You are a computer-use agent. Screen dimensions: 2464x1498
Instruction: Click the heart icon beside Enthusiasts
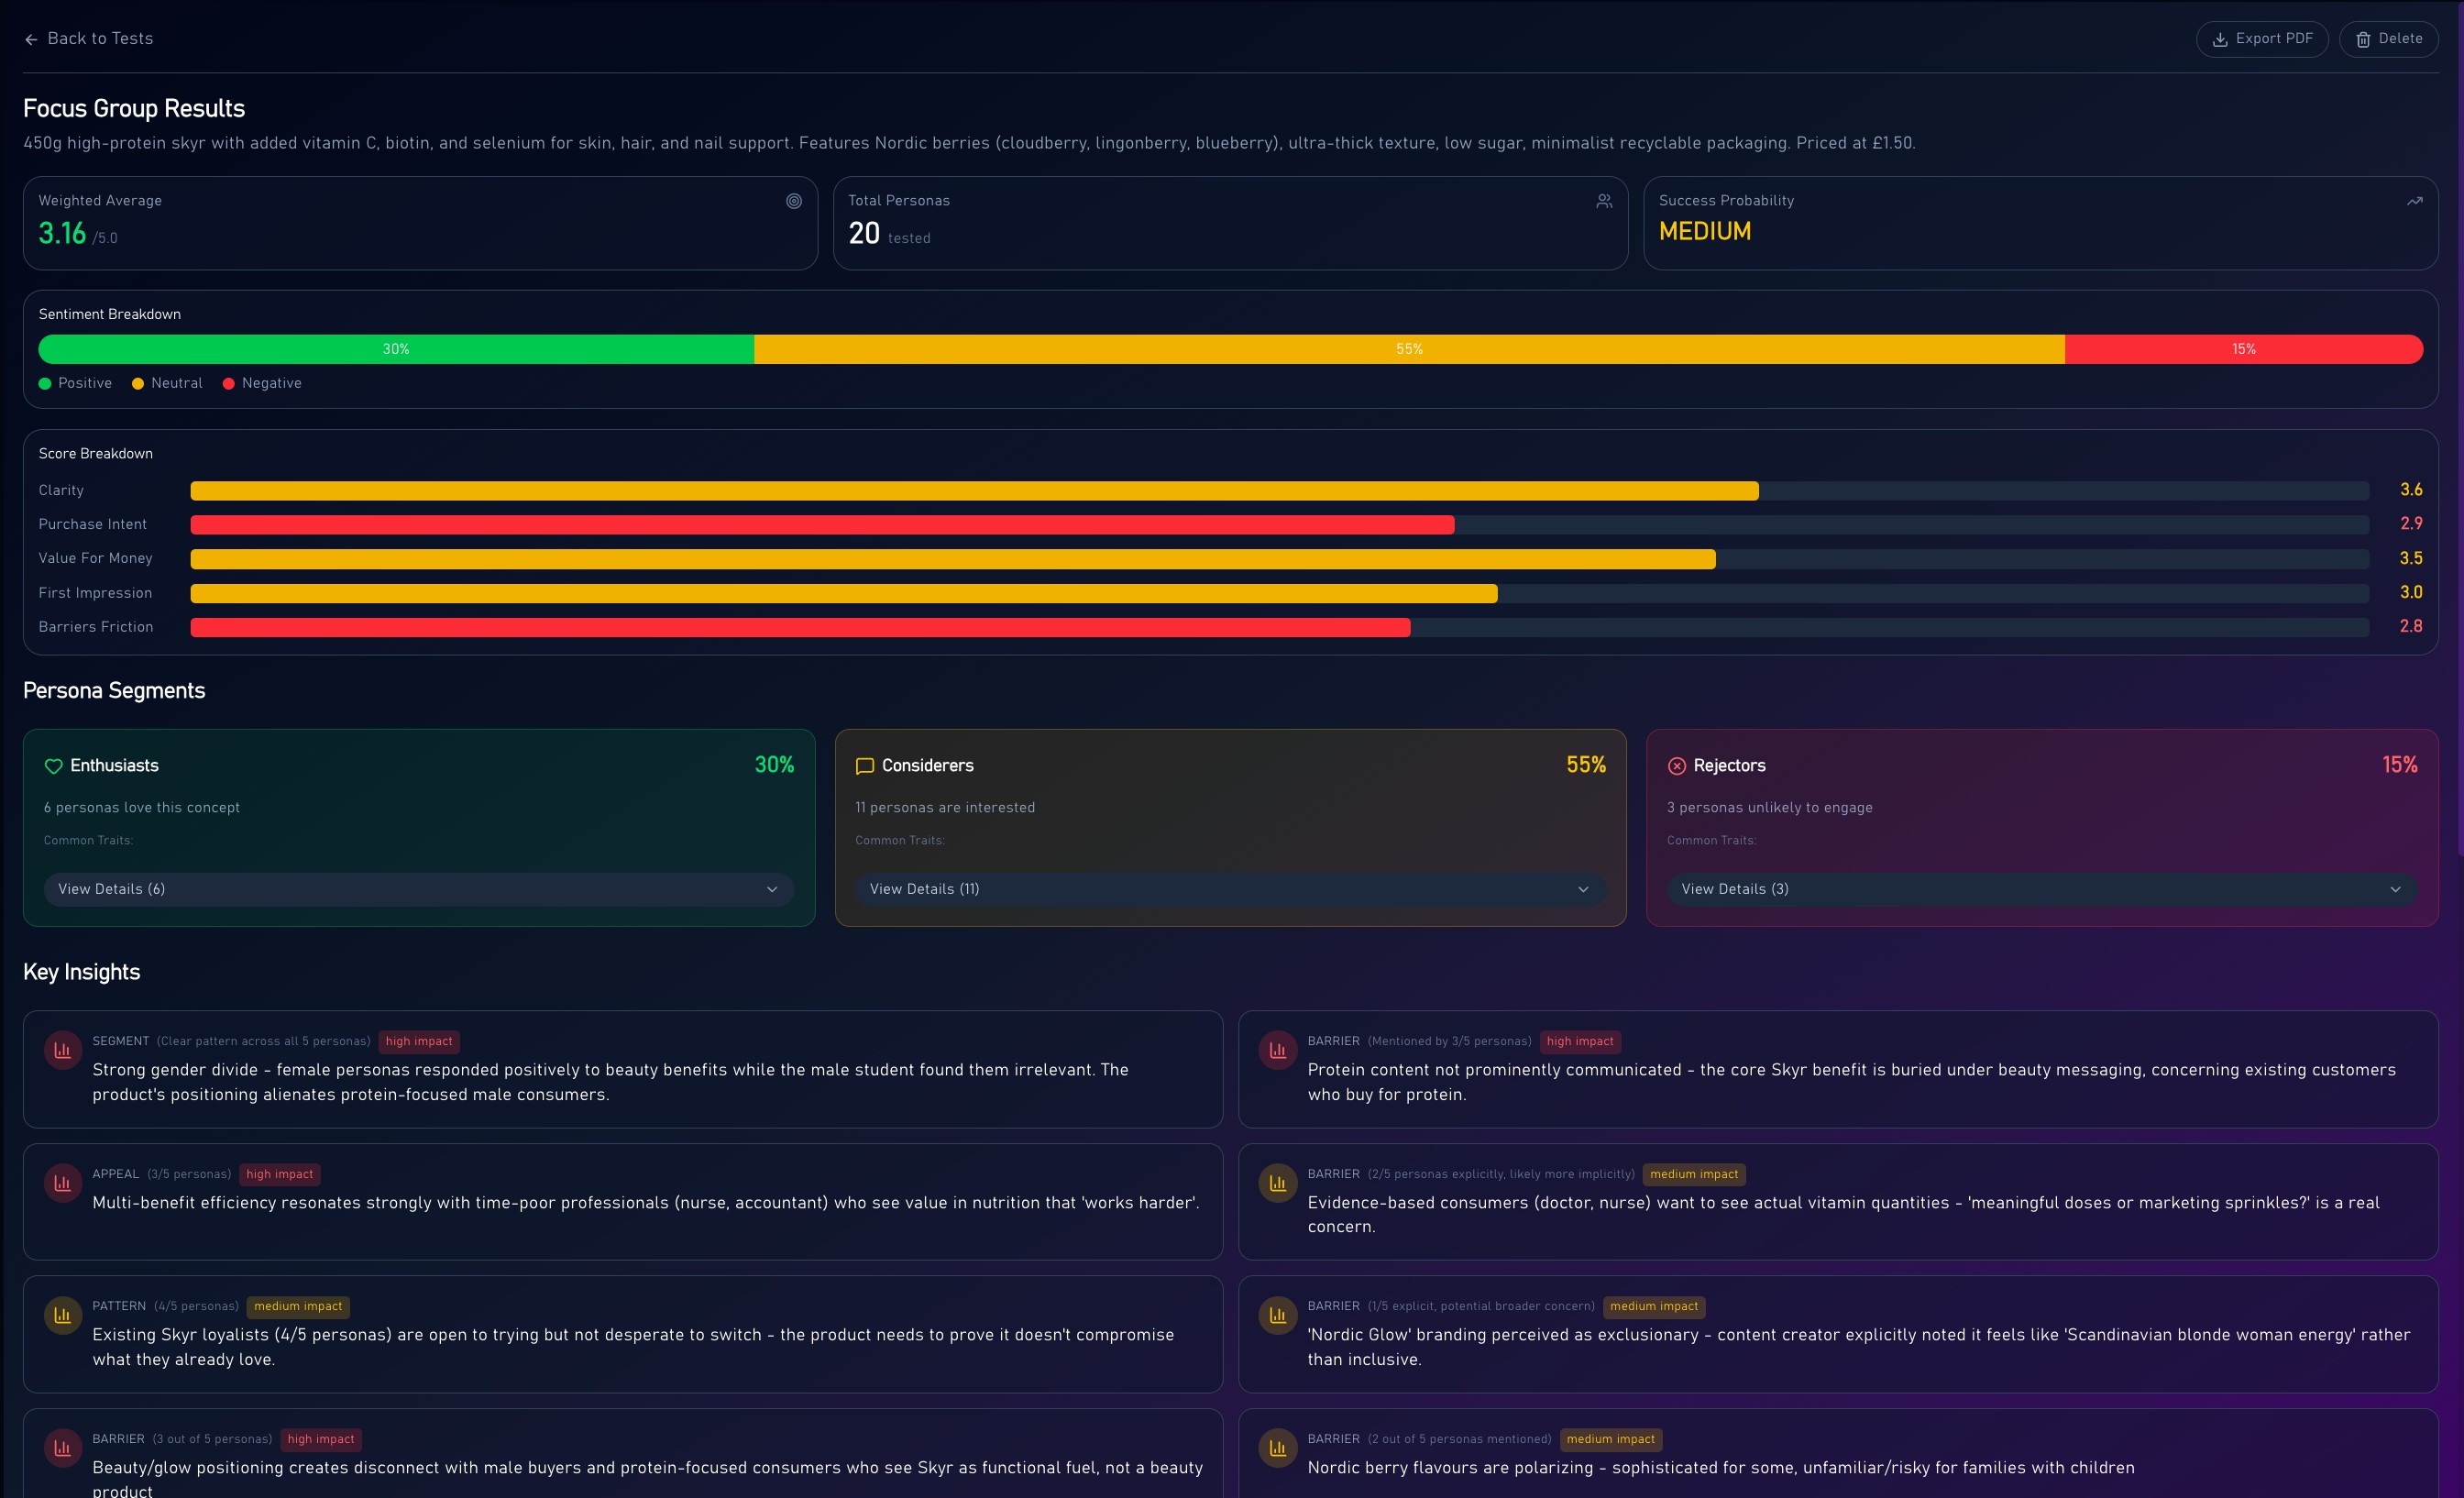point(54,766)
